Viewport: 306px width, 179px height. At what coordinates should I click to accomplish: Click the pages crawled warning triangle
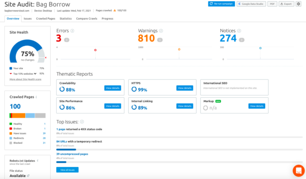pos(115,10)
